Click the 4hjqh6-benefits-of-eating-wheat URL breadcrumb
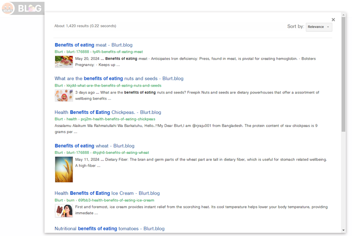The image size is (352, 236). tap(121, 152)
